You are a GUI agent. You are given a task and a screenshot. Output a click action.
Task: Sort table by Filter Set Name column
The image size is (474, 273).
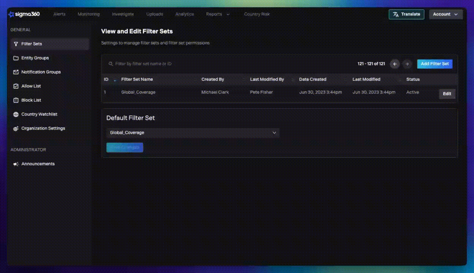tap(137, 79)
